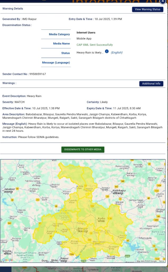Click the Korba label in yellow region

point(101,220)
